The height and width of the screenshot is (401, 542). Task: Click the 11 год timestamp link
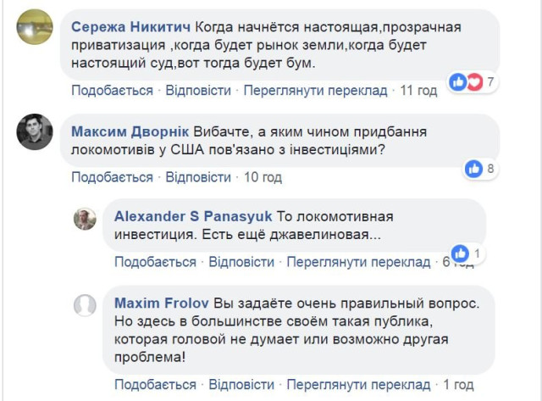[418, 91]
